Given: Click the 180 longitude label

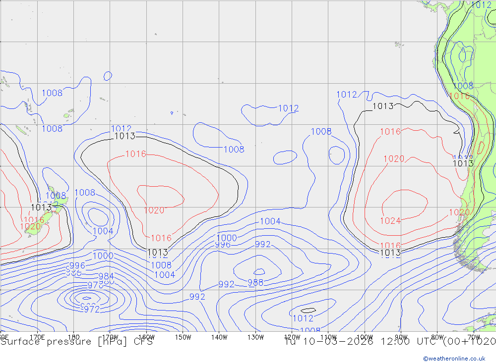Looking at the screenshot, I should pos(74,337).
